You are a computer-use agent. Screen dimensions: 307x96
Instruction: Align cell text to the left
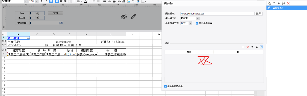57,1
